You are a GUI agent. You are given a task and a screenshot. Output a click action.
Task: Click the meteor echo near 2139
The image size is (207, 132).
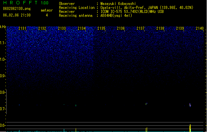[190, 105]
